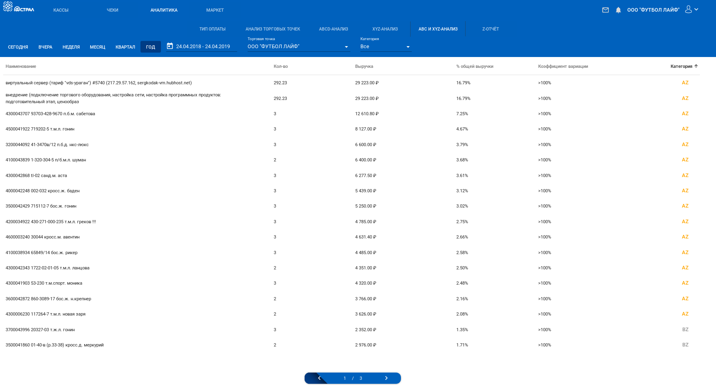Go to the next results page

tap(386, 378)
